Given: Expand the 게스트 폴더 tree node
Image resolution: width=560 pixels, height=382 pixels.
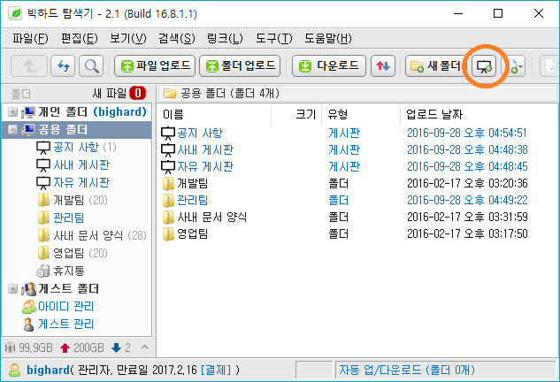Looking at the screenshot, I should pos(12,288).
